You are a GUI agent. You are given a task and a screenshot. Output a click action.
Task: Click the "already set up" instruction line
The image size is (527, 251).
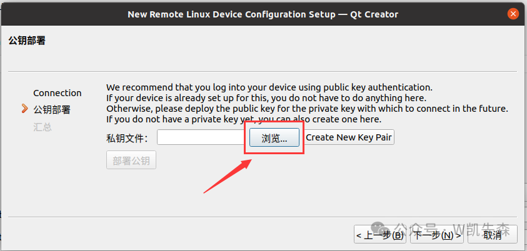click(x=266, y=98)
